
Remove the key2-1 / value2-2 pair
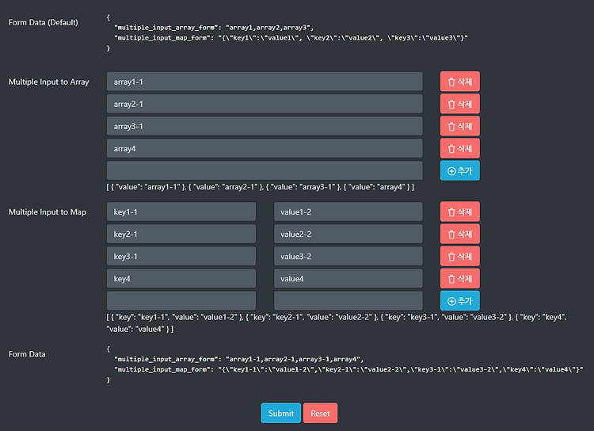coord(459,234)
